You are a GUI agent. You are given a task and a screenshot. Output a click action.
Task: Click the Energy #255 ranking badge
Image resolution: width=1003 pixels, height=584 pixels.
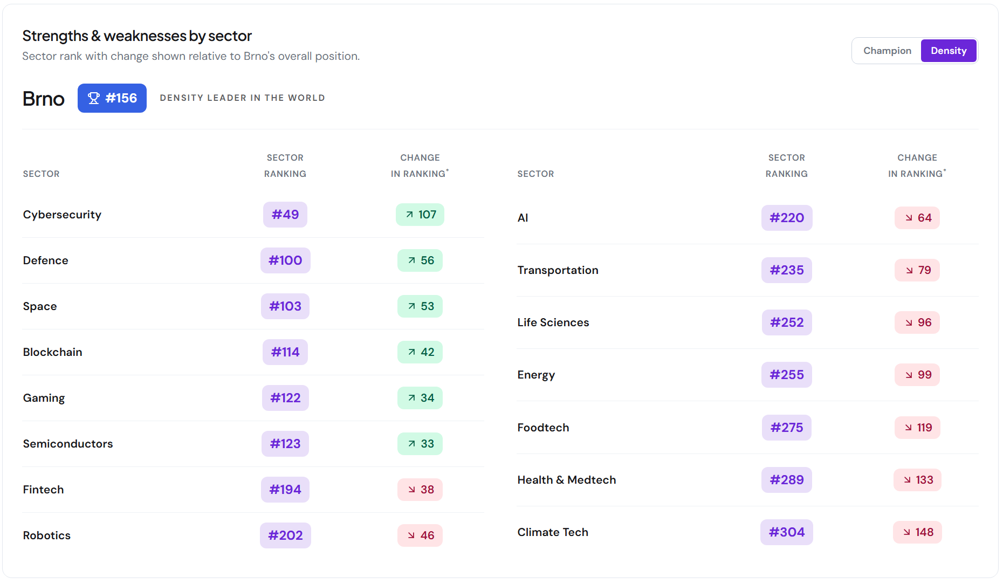787,375
